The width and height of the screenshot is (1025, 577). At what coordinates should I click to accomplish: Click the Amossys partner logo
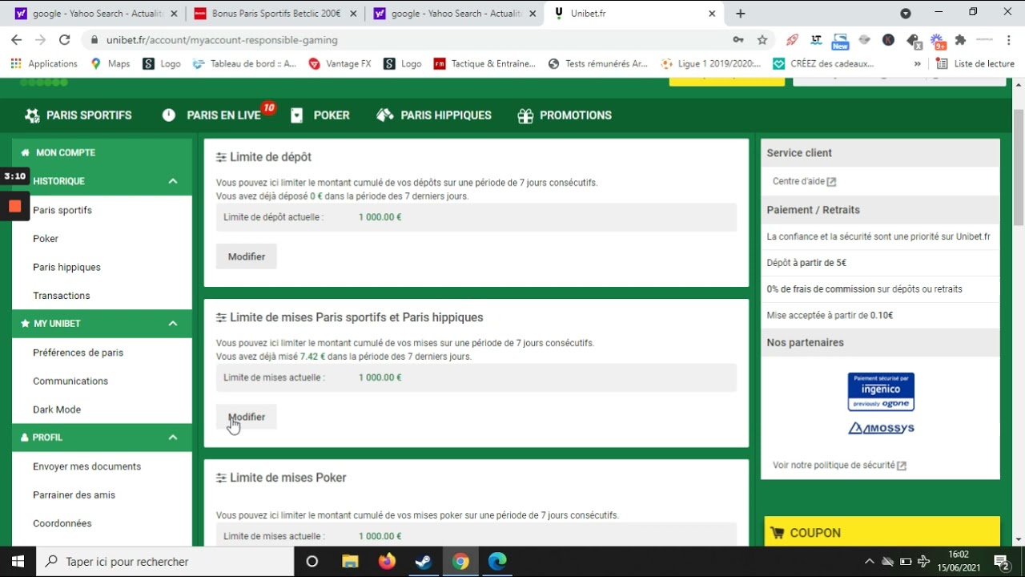(881, 428)
